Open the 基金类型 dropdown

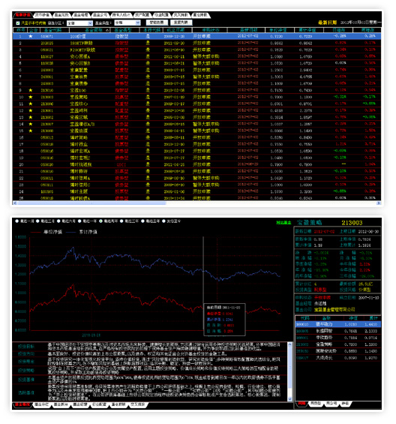127,23
